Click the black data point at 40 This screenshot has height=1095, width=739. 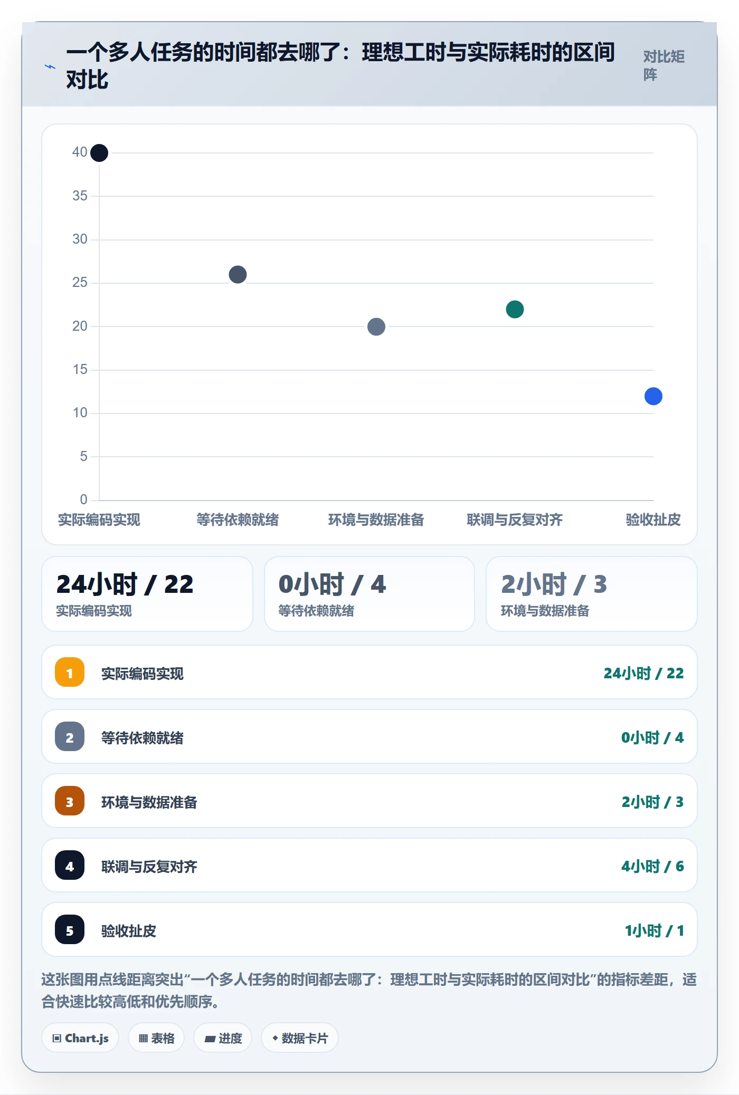(x=99, y=153)
